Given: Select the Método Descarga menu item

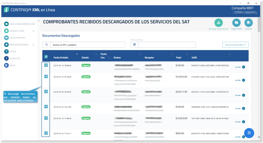Looking at the screenshot, I should click(x=19, y=45).
